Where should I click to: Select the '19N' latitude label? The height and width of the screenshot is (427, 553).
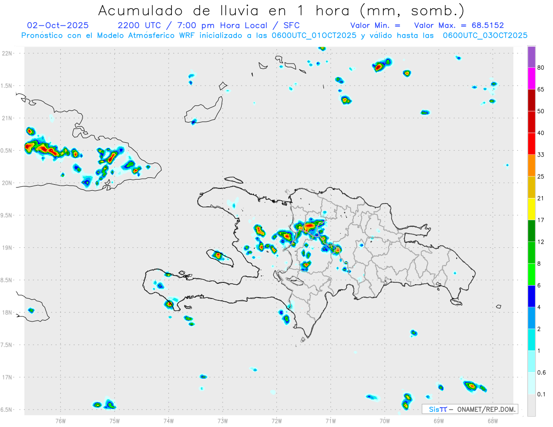[x=7, y=248]
